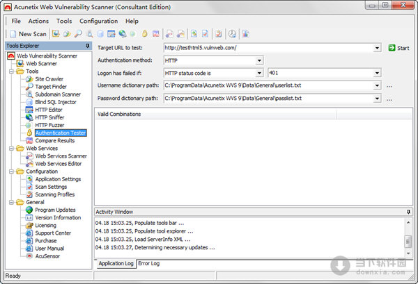Image resolution: width=418 pixels, height=284 pixels.
Task: Select Site Crawler in the tree
Action: (x=49, y=79)
